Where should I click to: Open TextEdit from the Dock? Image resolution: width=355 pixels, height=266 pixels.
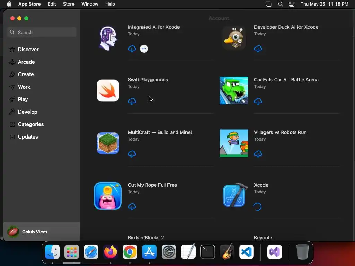(188, 252)
